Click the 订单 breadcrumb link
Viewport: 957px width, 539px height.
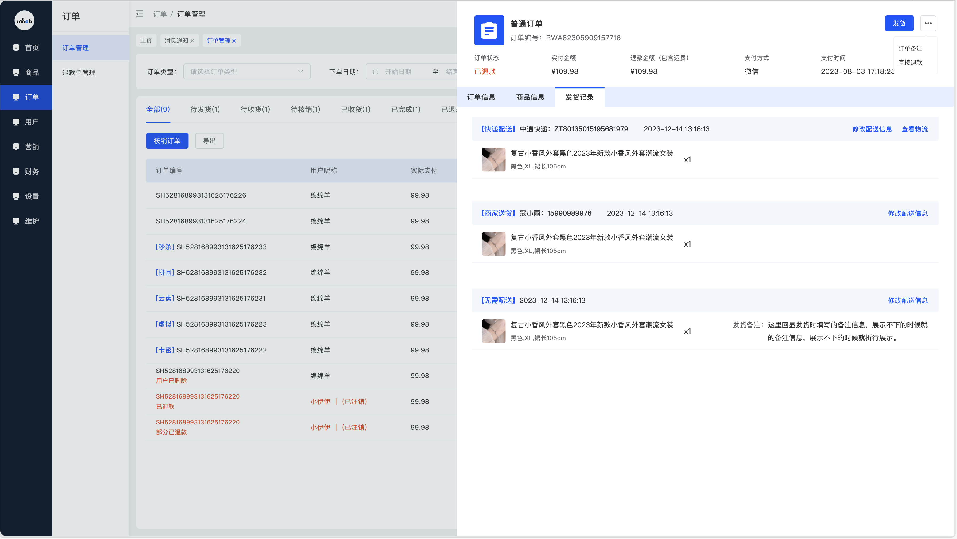160,14
